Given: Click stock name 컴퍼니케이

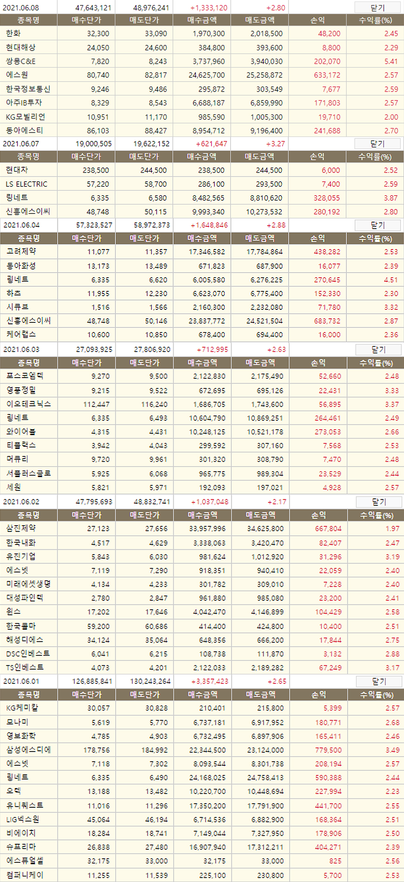Looking at the screenshot, I should pyautogui.click(x=25, y=875).
